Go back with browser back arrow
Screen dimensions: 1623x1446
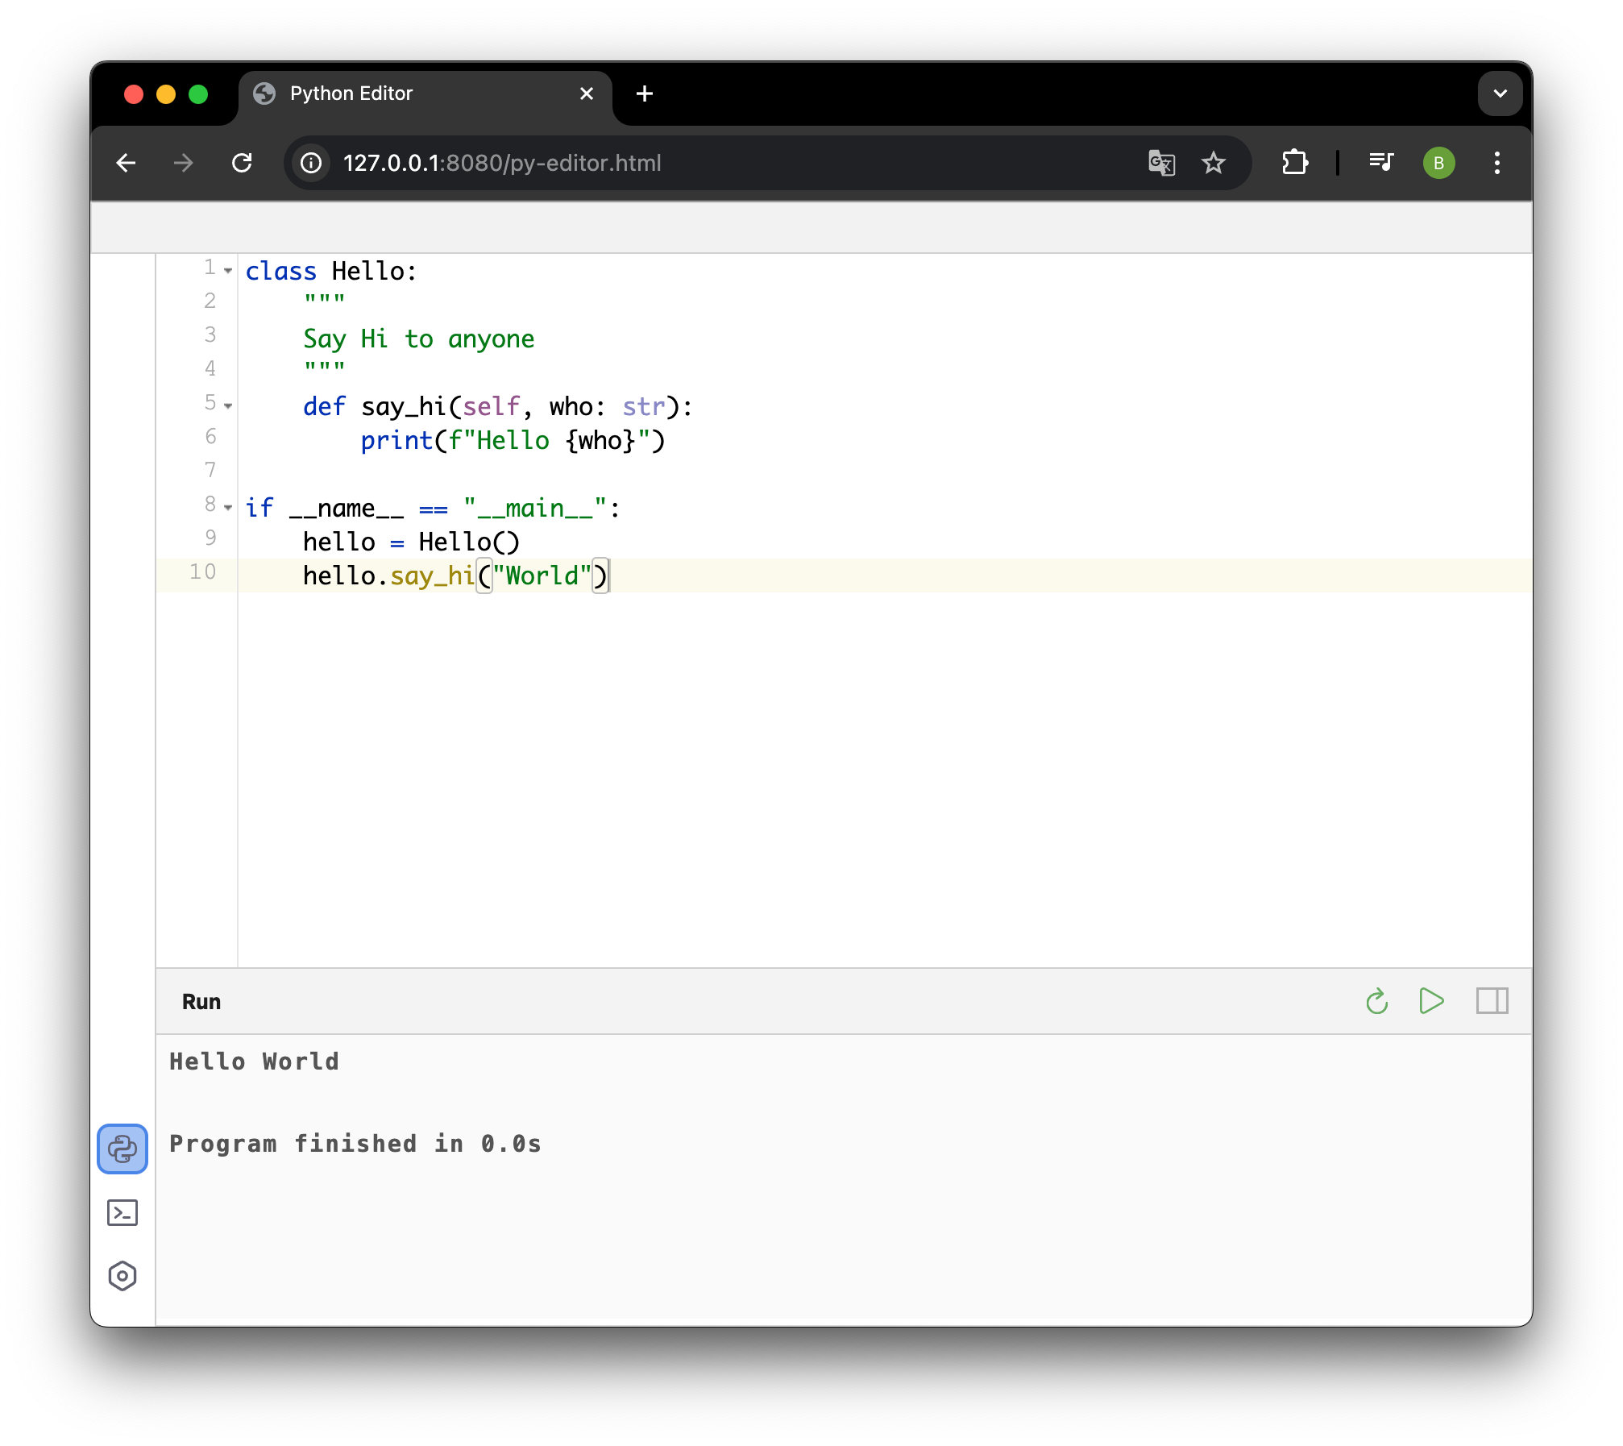127,163
